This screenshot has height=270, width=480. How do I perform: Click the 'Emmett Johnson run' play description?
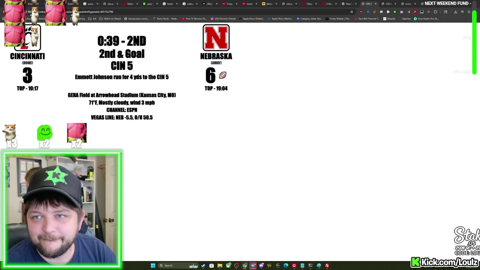[122, 77]
